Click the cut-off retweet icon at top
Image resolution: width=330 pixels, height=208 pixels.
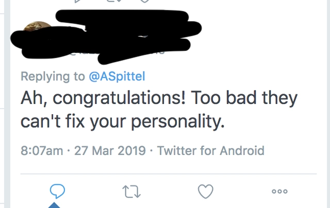coord(114,1)
